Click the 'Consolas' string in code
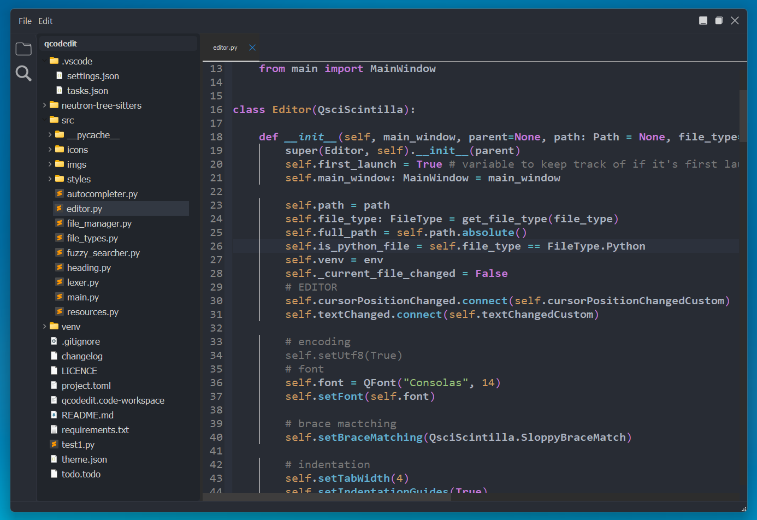The image size is (757, 520). [x=436, y=383]
